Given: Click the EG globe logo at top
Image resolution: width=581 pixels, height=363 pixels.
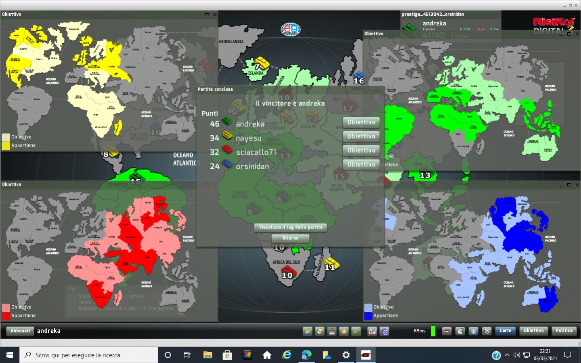Looking at the screenshot, I should click(291, 29).
